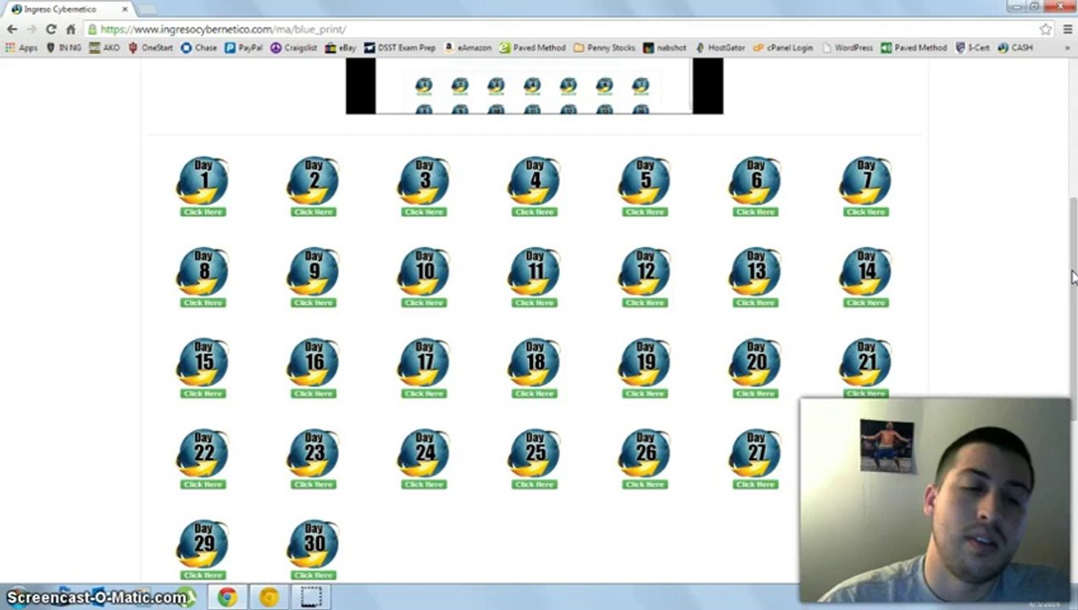Open the I-Cert bookmark
Viewport: 1078px width, 610px height.
tap(972, 48)
